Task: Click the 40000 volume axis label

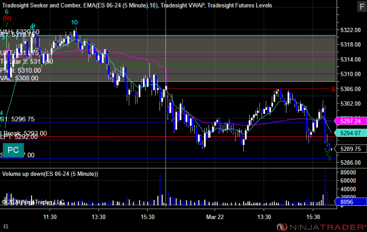Action: [x=348, y=189]
